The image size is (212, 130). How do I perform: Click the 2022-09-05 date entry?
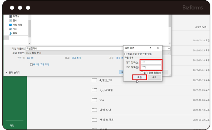(x=201, y=90)
